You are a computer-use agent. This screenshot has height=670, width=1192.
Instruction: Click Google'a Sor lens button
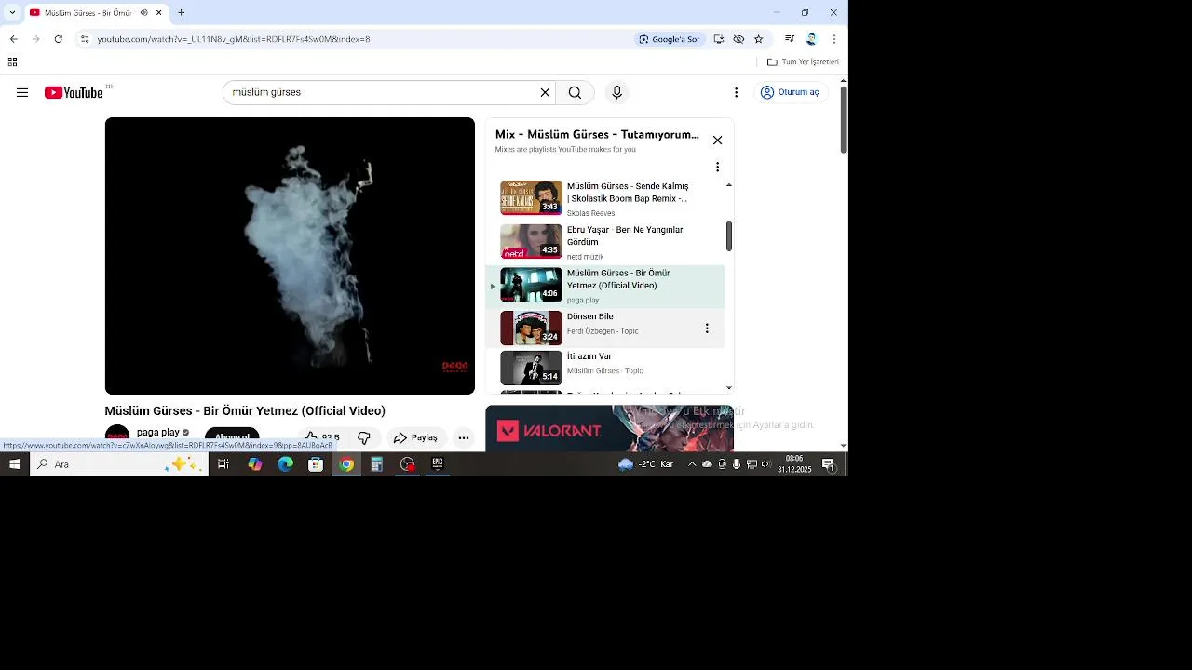[670, 39]
